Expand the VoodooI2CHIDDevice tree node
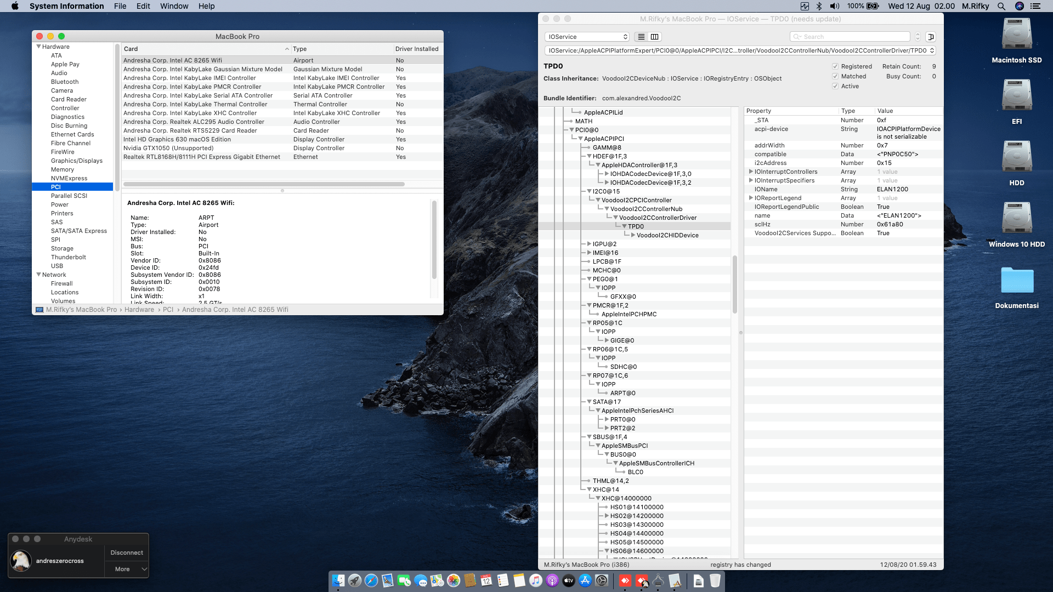 pyautogui.click(x=633, y=235)
